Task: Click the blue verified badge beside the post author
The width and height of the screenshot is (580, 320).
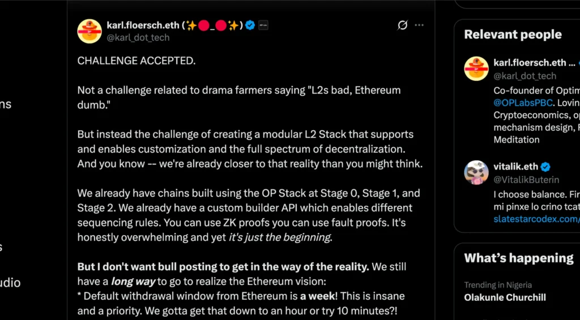Action: 250,25
